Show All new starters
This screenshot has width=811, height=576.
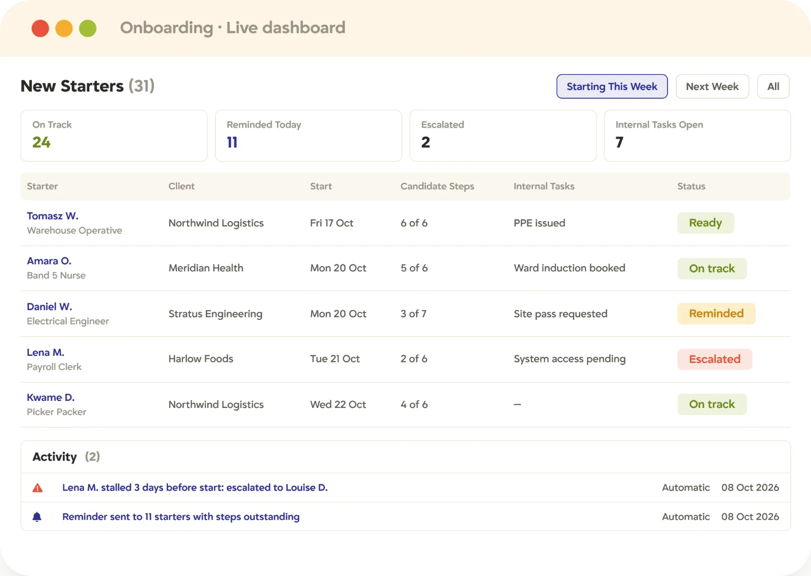pyautogui.click(x=773, y=87)
